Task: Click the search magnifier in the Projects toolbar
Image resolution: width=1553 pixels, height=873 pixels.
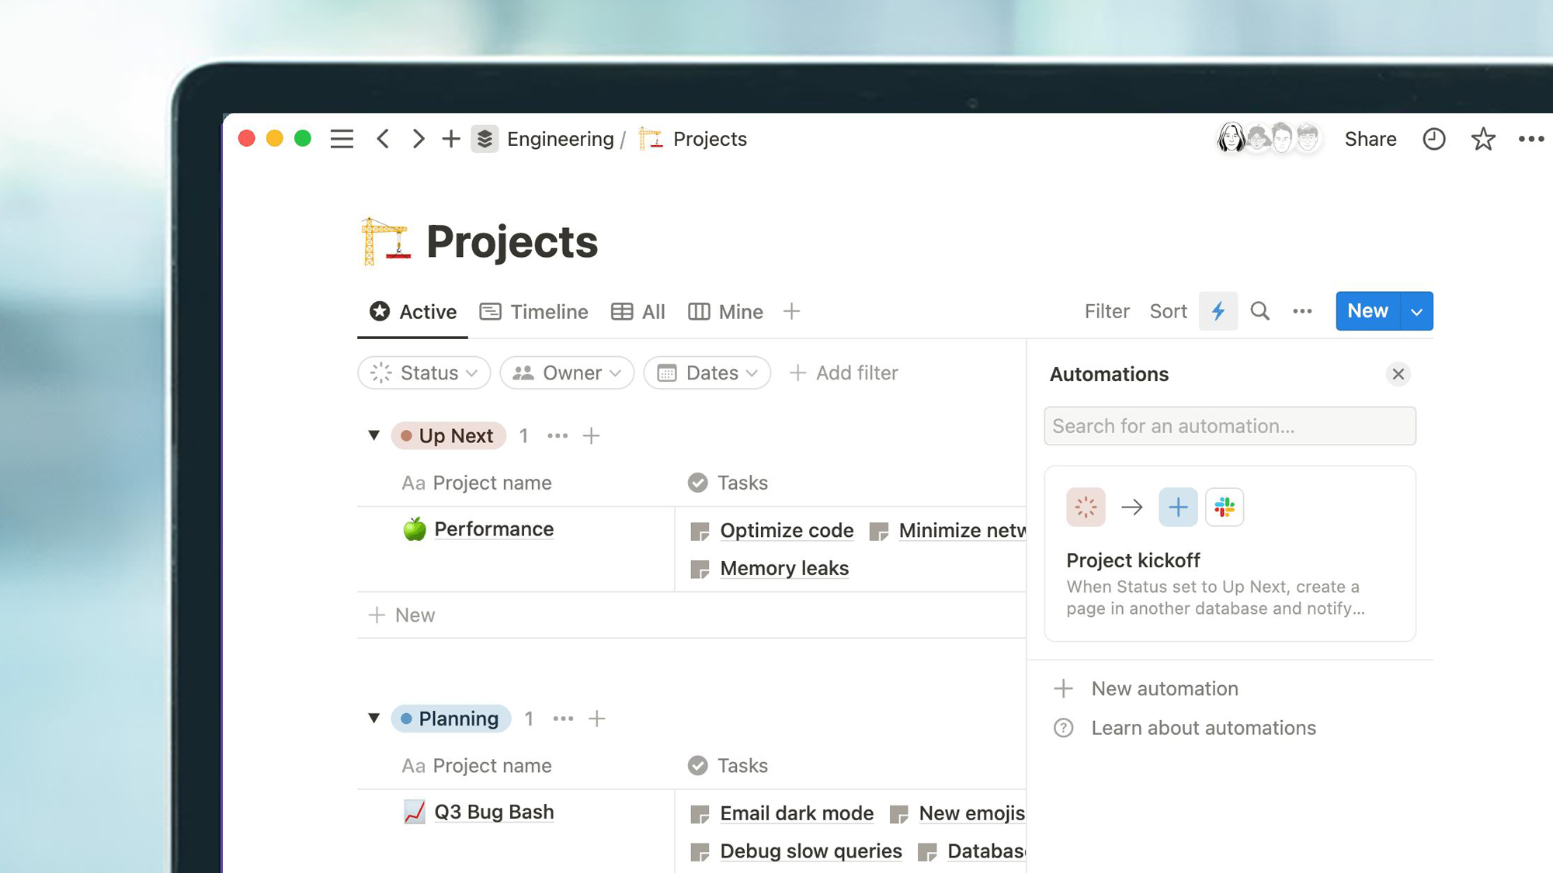Action: pyautogui.click(x=1259, y=311)
